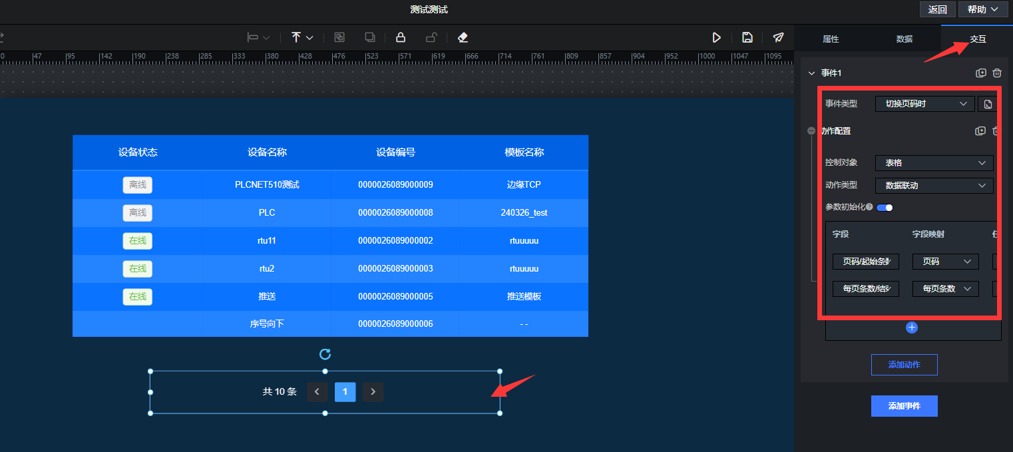The height and width of the screenshot is (452, 1013).
Task: Click the 添加事件 button
Action: 904,406
